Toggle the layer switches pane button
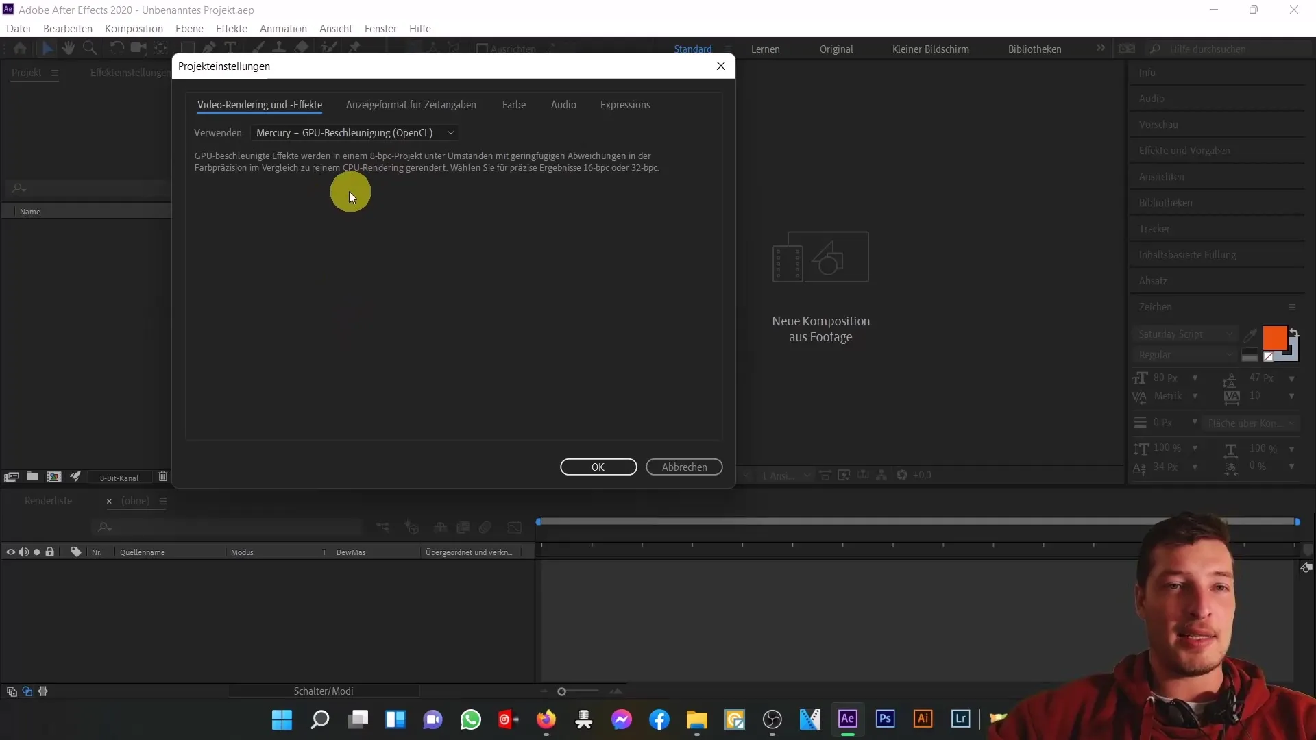 click(12, 691)
